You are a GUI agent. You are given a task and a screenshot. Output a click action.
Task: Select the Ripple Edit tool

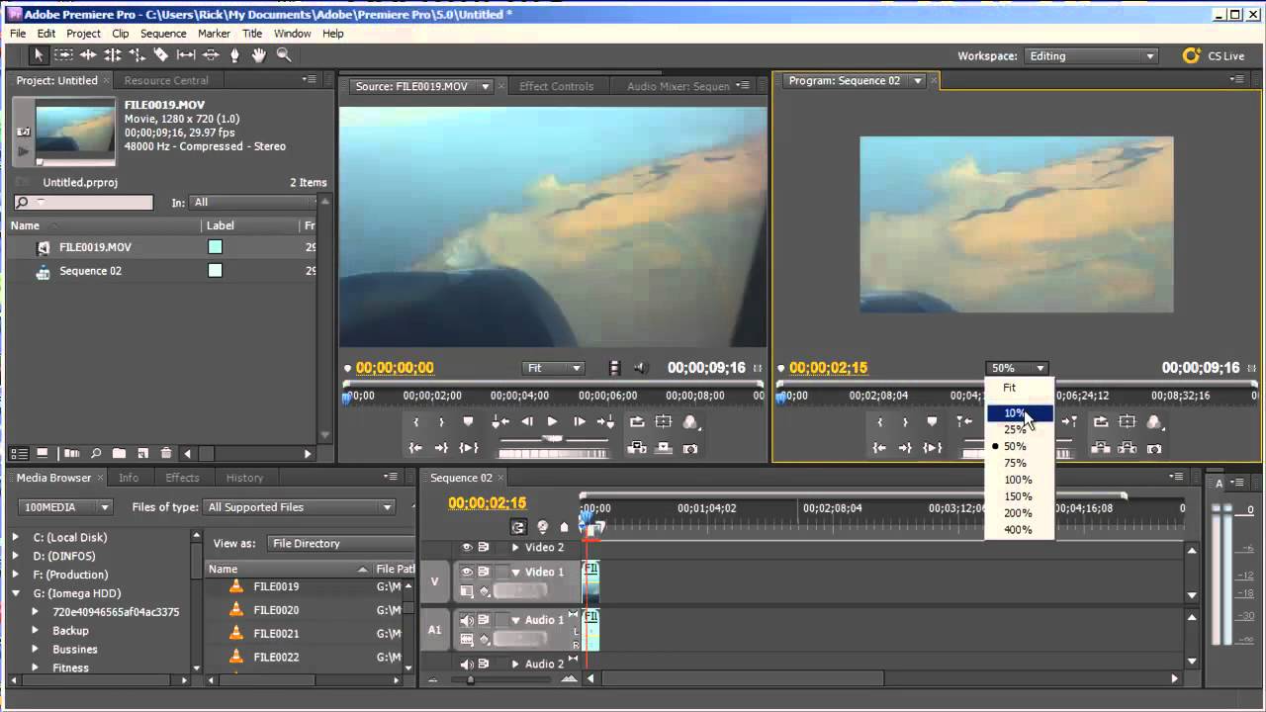88,56
